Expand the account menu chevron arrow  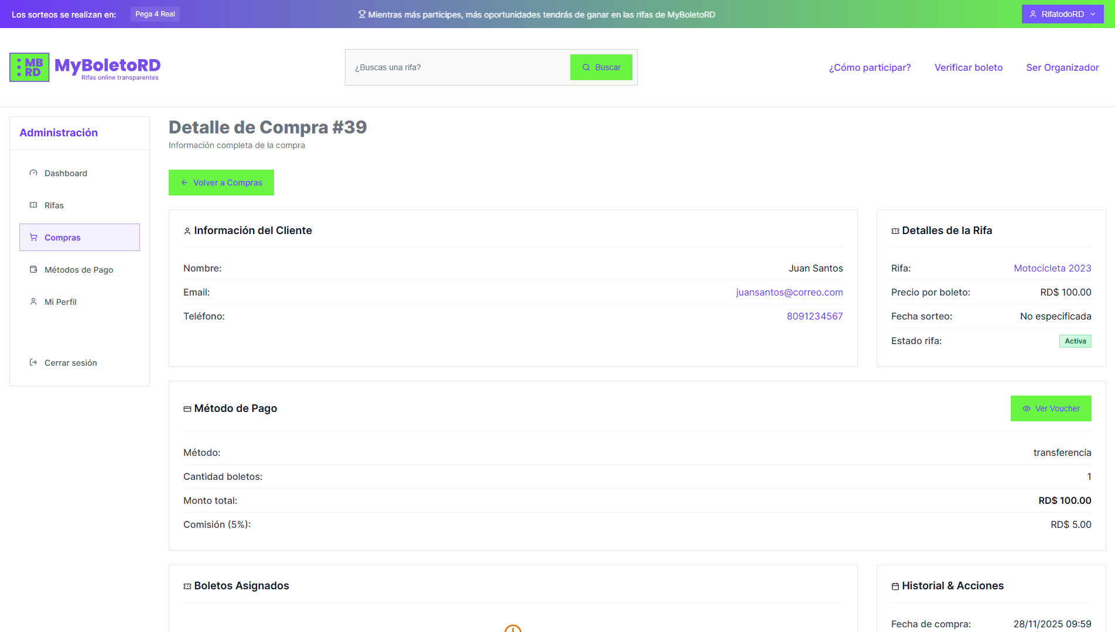1093,14
